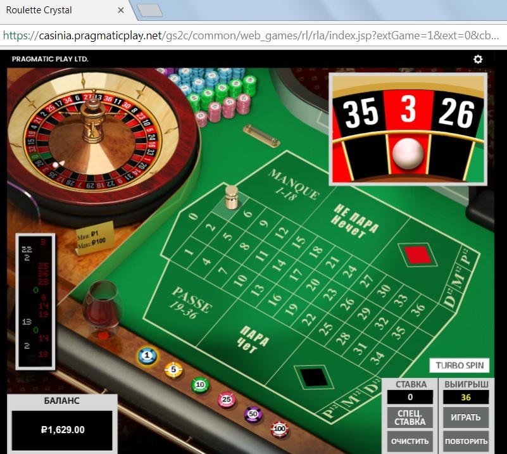
Task: Bet on number 25
Action: (326, 329)
